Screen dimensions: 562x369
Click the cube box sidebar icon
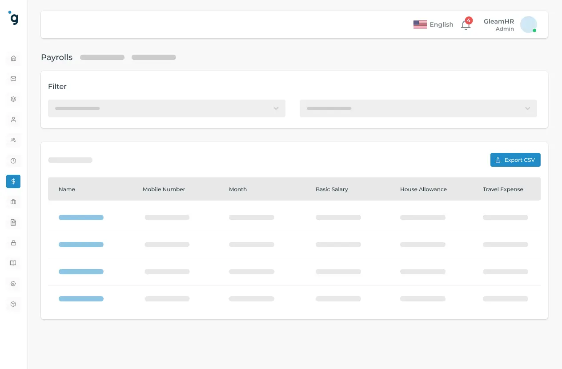click(13, 304)
